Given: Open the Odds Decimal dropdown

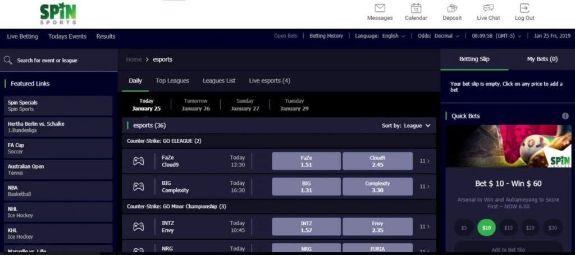Looking at the screenshot, I should point(438,36).
